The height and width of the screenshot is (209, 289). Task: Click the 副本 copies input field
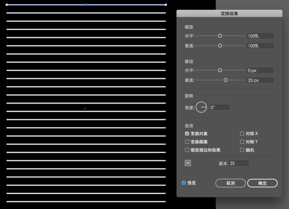click(239, 163)
